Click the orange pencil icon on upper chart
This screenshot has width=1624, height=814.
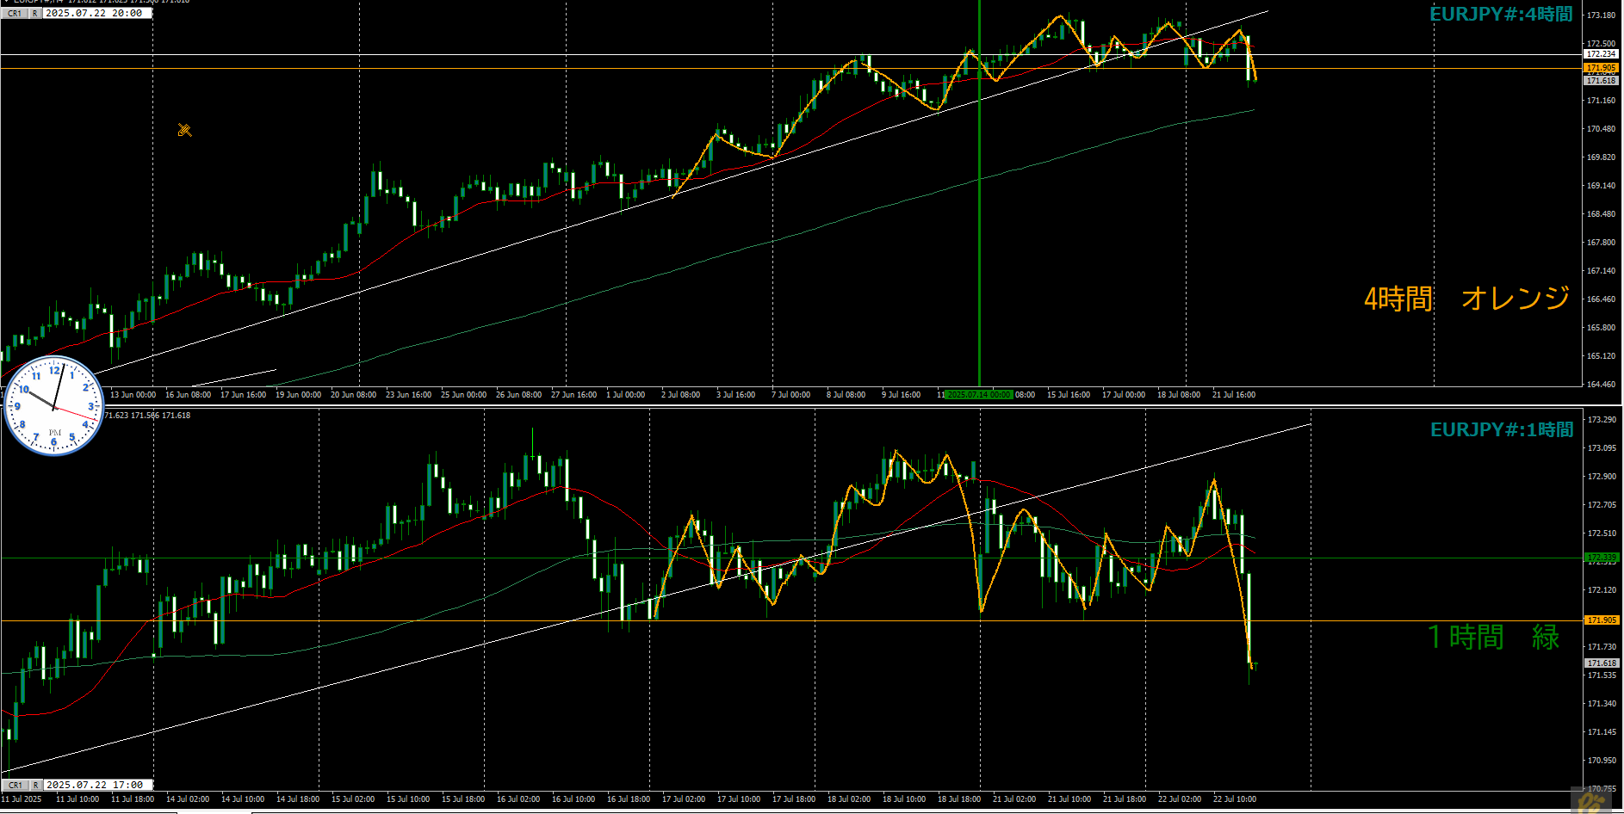(184, 130)
